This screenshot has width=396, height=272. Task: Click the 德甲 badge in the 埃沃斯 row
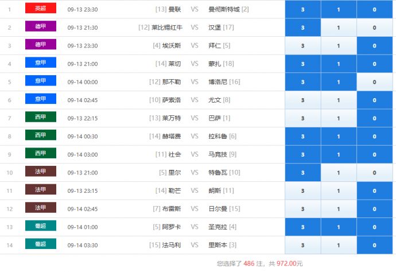tap(41, 44)
